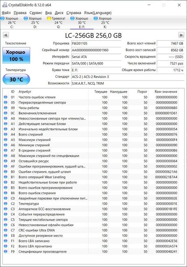Image resolution: width=187 pixels, height=267 pixels.
Task: Click status orb of attribute 09 Часы работы
Action: [x=6, y=108]
